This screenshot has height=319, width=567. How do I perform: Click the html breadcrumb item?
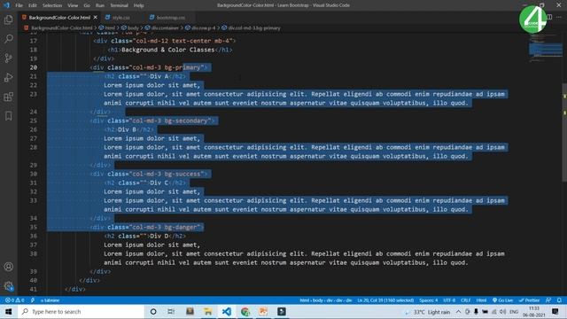[x=110, y=27]
